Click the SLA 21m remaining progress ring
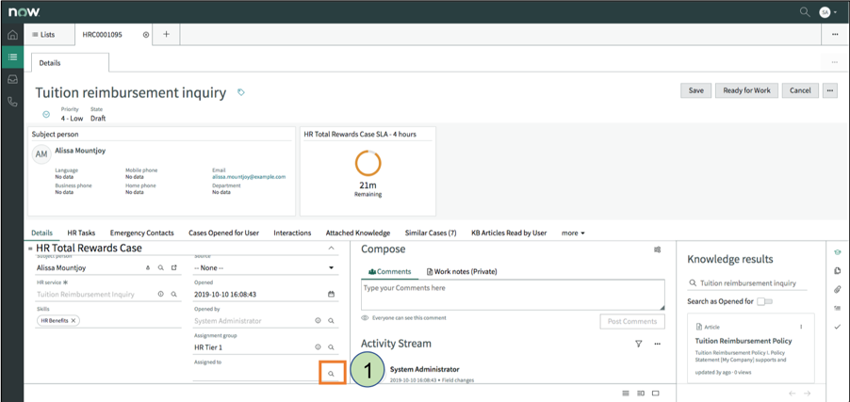 coord(368,163)
